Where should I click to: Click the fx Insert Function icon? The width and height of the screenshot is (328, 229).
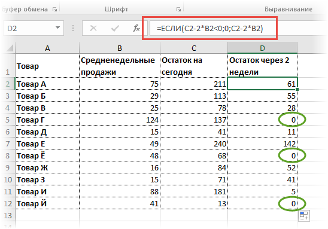136,28
